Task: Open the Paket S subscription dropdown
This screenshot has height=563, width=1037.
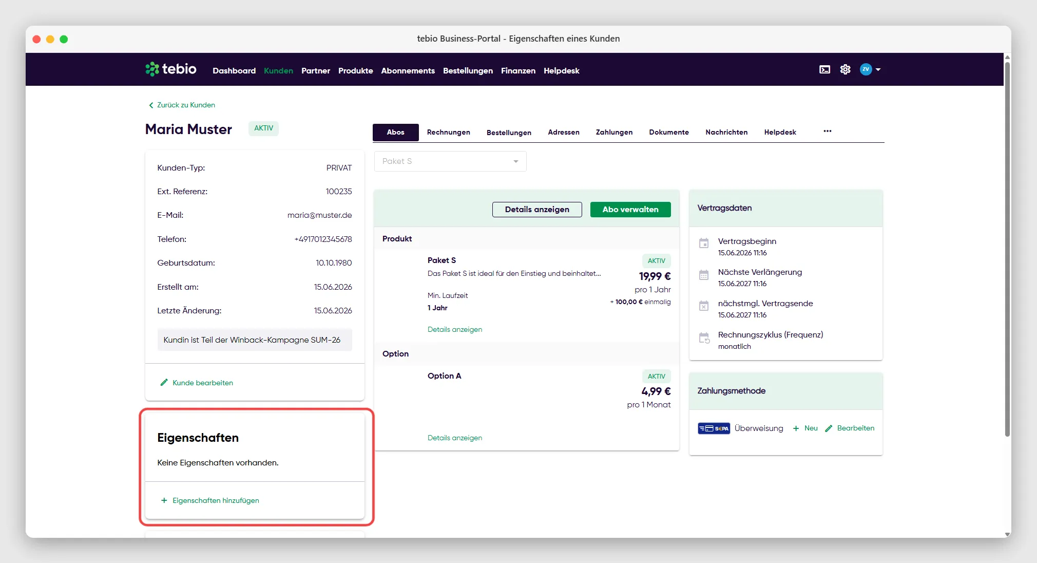Action: coord(450,161)
